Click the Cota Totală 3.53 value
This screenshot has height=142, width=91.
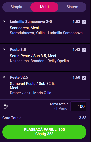83,118
